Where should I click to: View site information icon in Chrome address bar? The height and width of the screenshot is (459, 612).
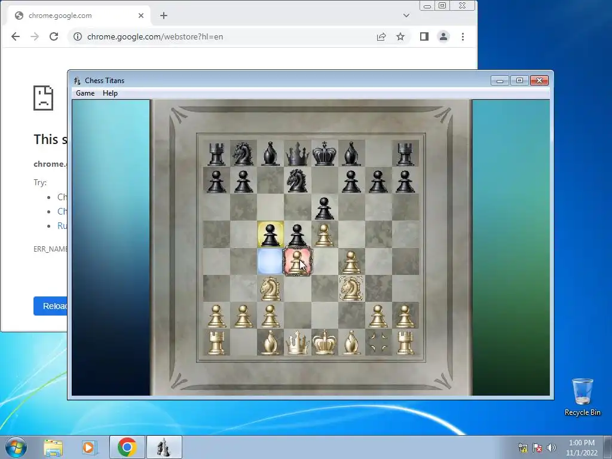click(78, 36)
